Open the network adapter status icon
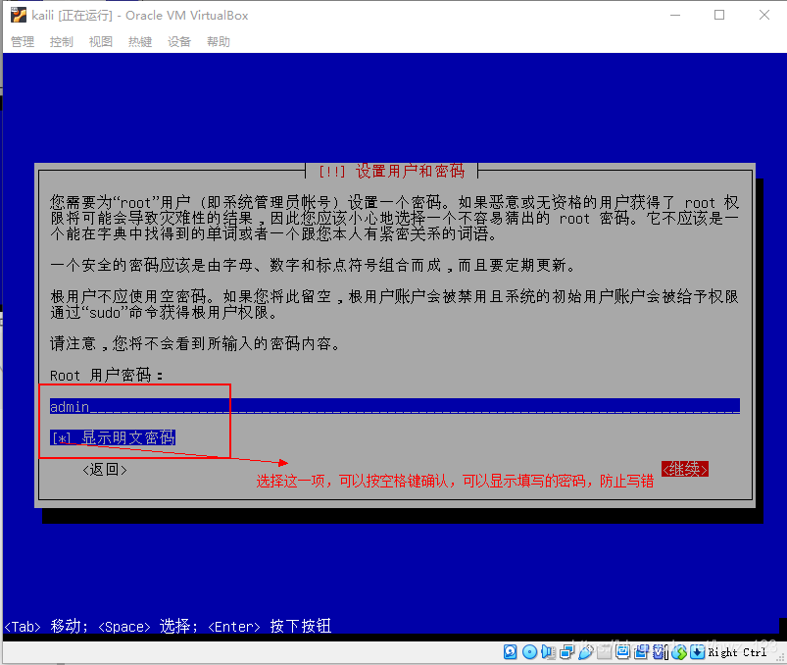The image size is (787, 665). [x=567, y=652]
